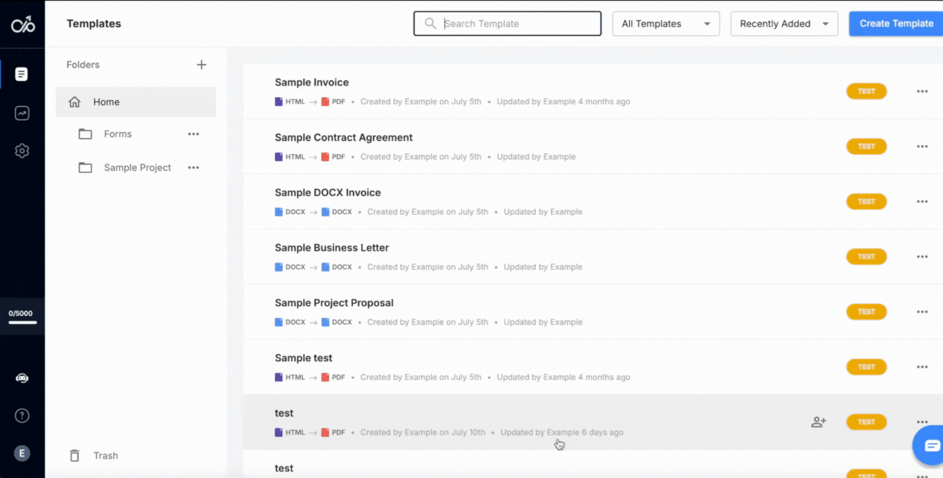Click the 0/5000 usage progress indicator

click(22, 316)
